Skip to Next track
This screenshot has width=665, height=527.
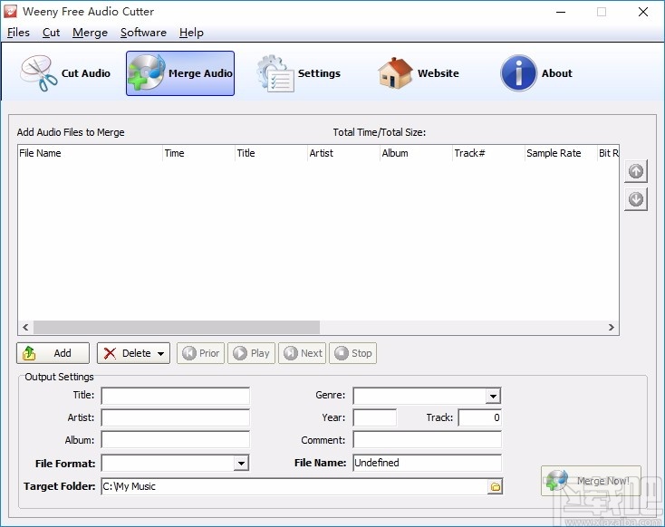[303, 353]
